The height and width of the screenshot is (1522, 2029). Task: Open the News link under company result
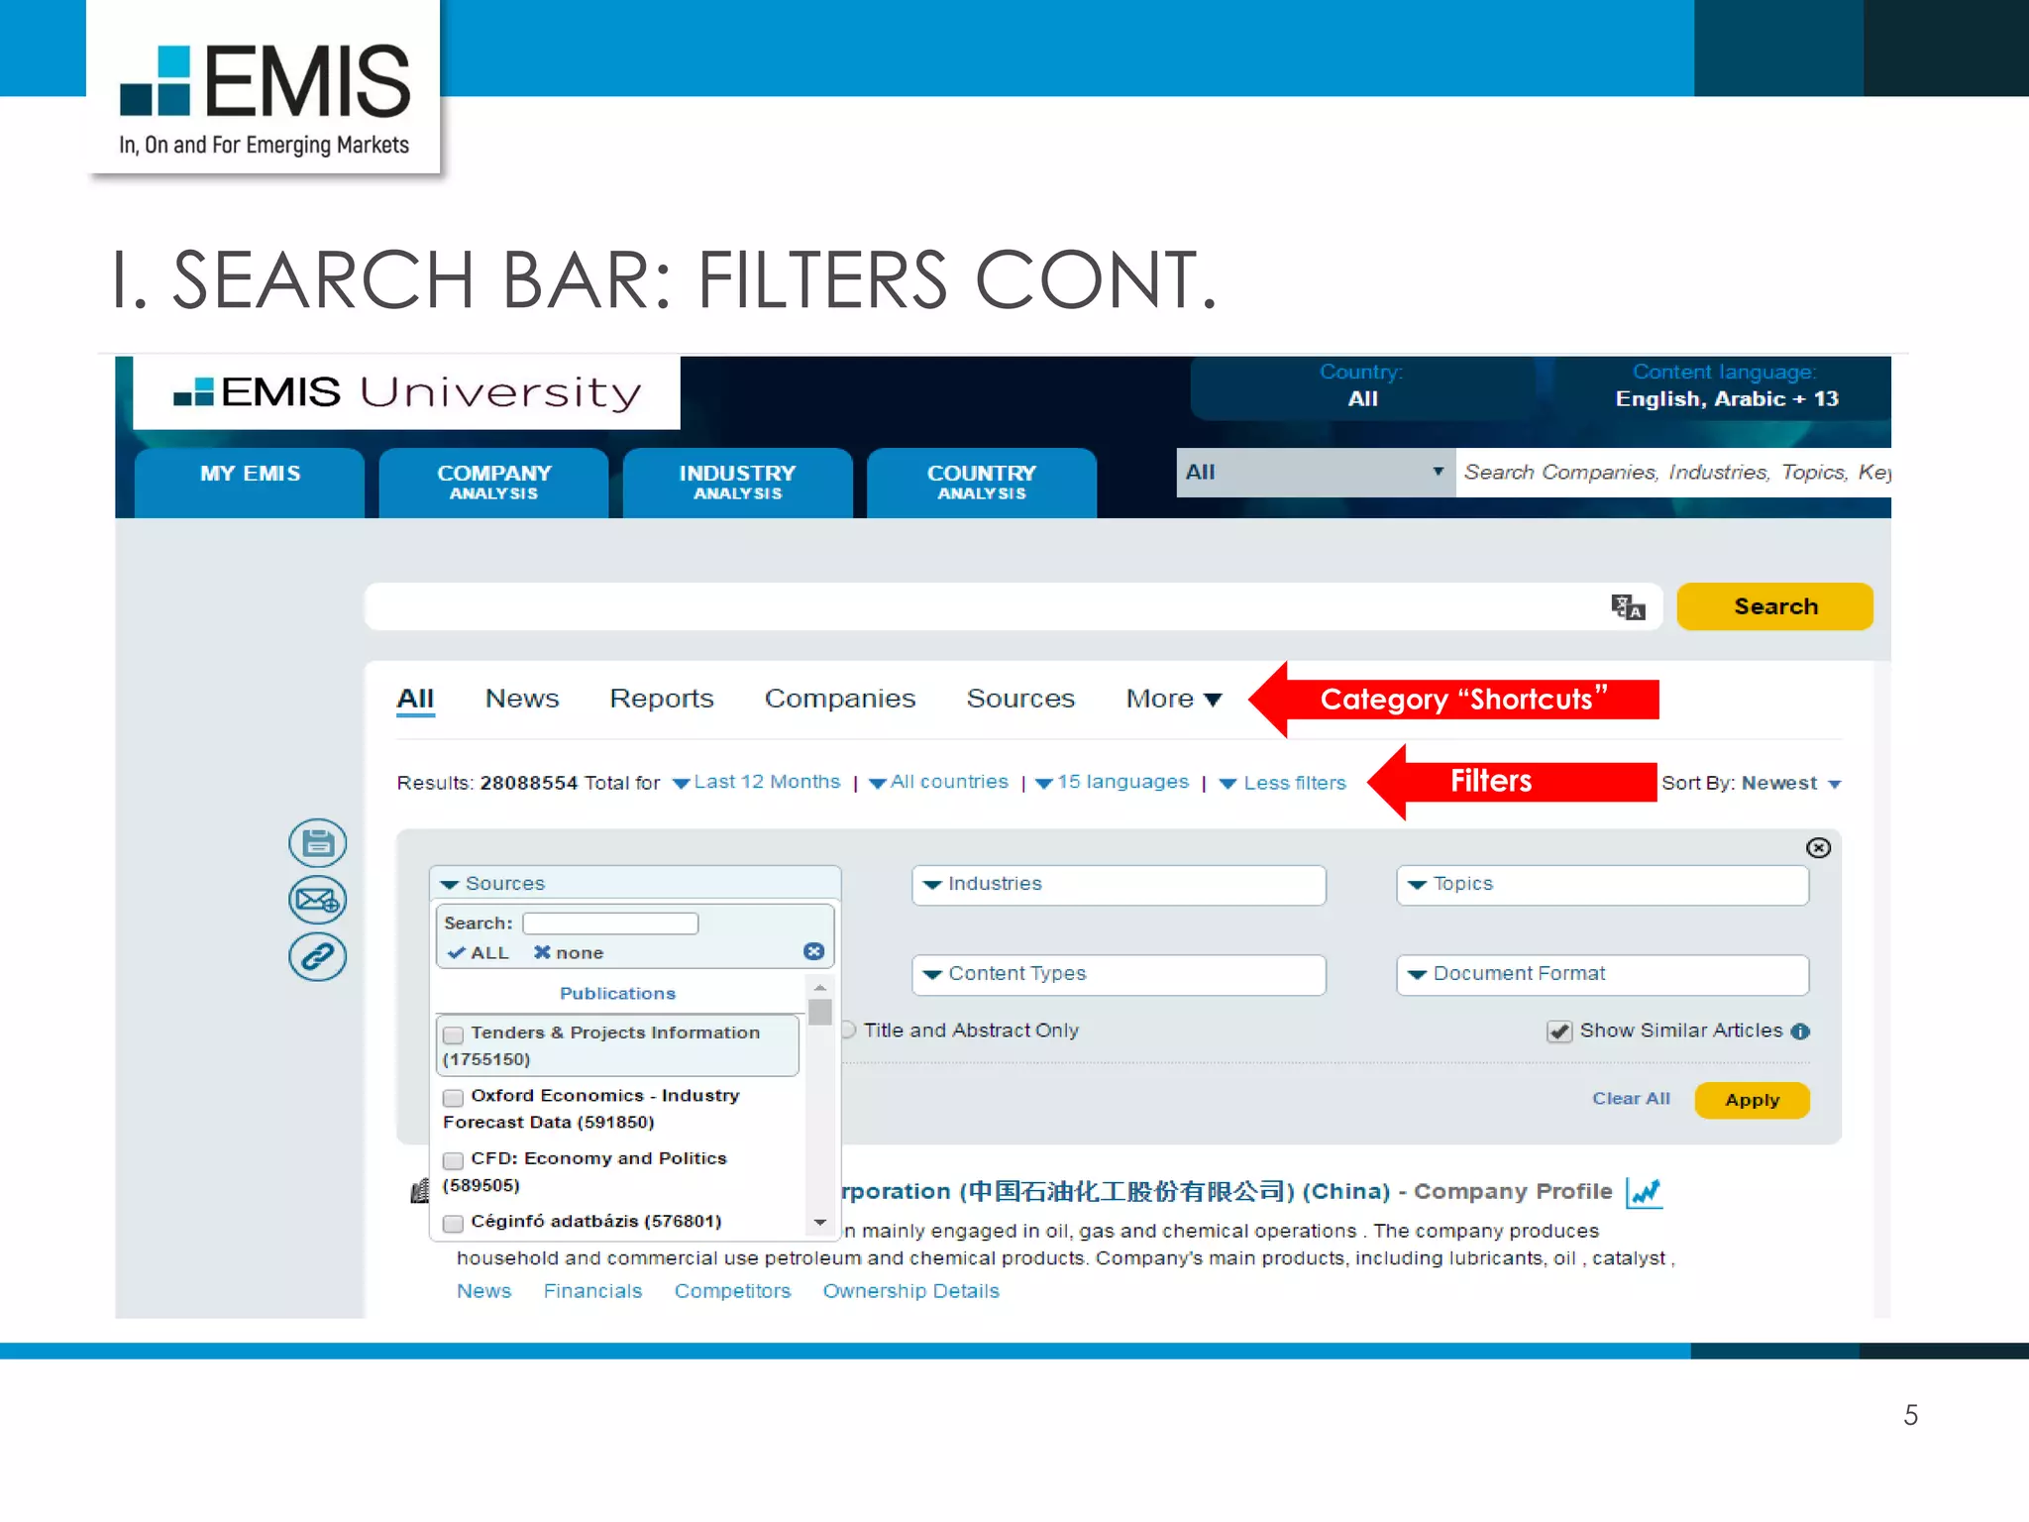(483, 1291)
